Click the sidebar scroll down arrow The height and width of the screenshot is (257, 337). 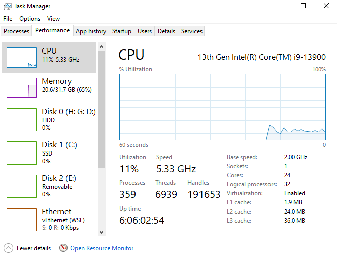pos(102,232)
